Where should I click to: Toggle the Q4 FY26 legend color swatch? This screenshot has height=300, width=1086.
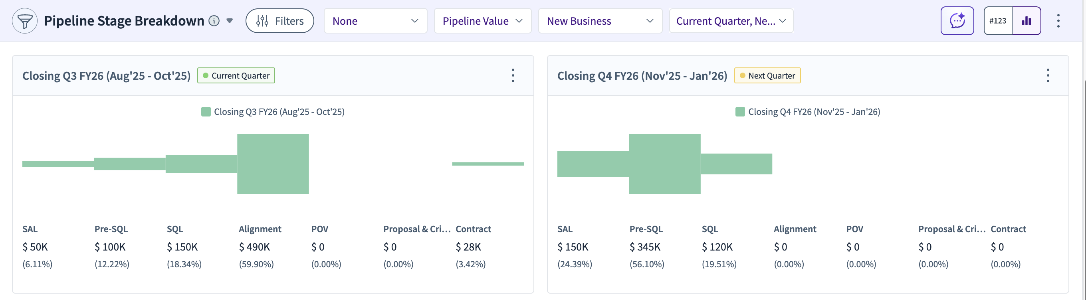tap(740, 112)
